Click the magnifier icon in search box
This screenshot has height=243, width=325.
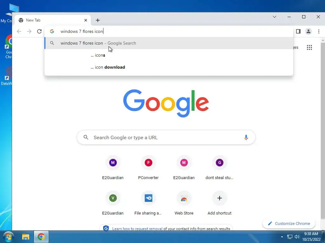click(86, 137)
